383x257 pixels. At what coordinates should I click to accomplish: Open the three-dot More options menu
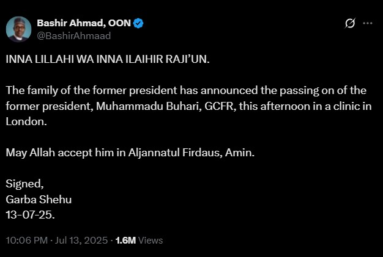pos(368,23)
